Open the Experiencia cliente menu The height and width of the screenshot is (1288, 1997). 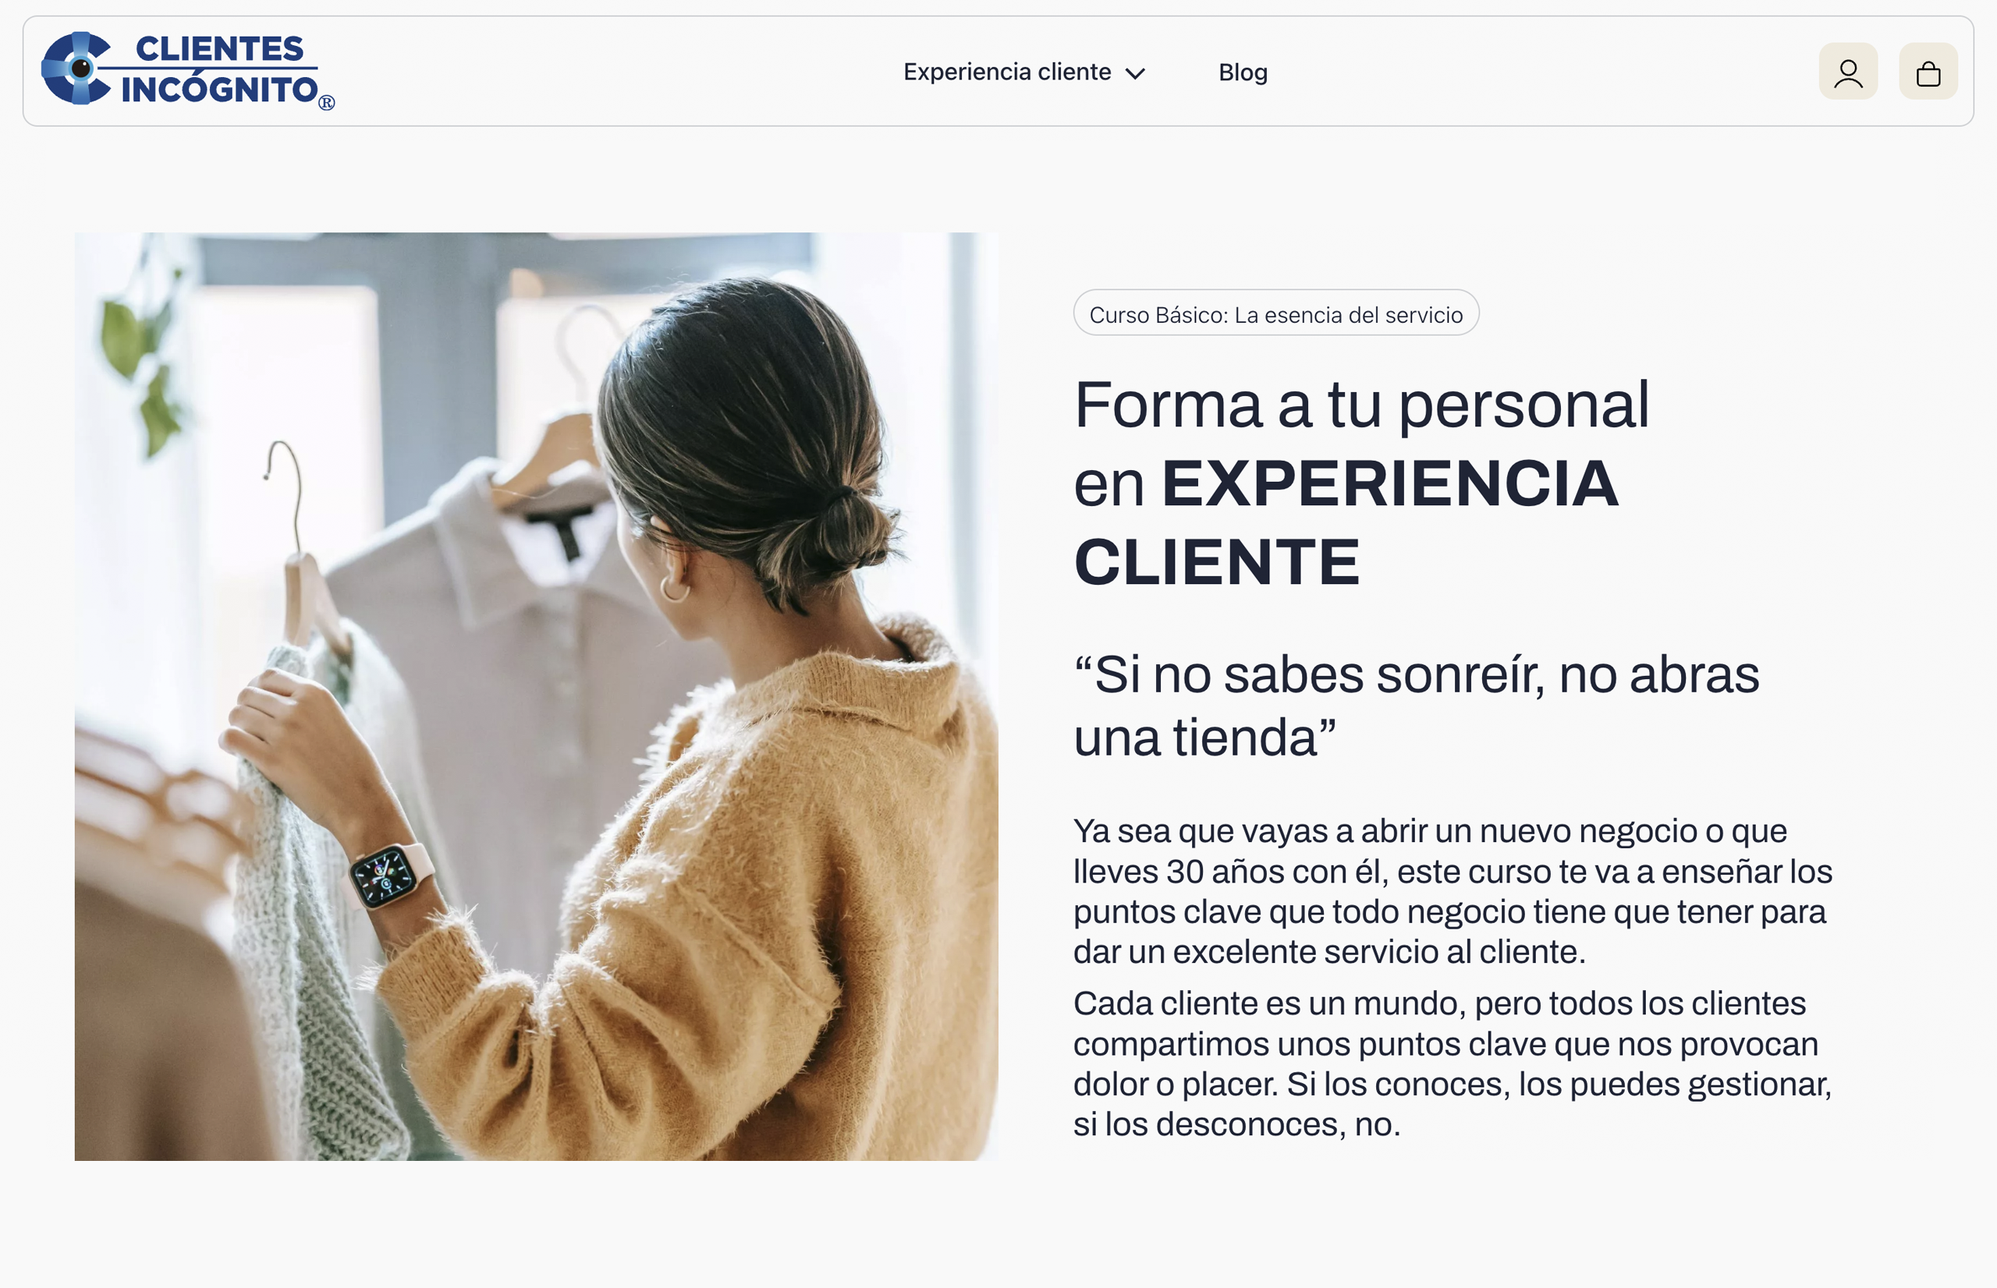tap(1024, 72)
